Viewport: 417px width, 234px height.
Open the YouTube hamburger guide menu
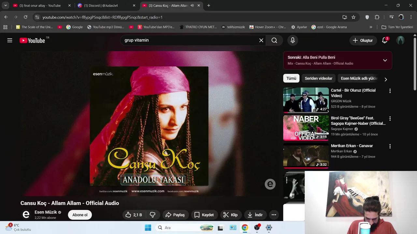coord(10,40)
